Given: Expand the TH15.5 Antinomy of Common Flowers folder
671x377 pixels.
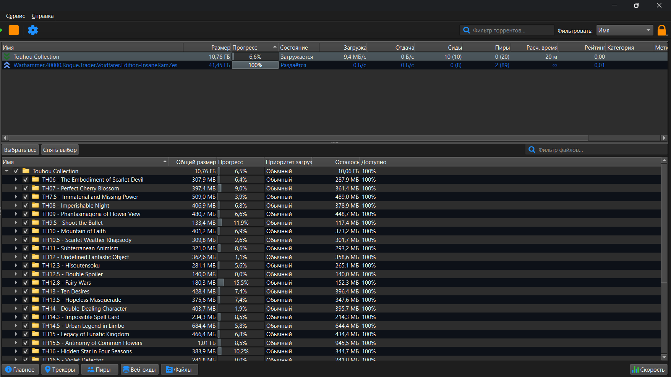Looking at the screenshot, I should (x=16, y=343).
